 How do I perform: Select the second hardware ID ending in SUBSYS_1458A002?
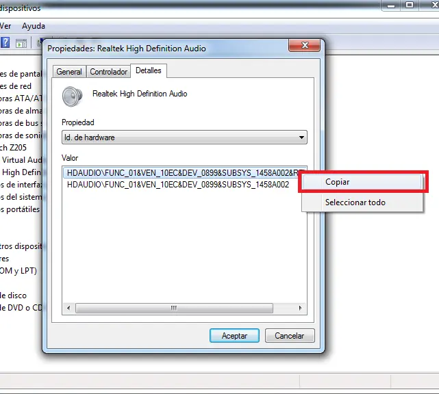click(x=178, y=185)
